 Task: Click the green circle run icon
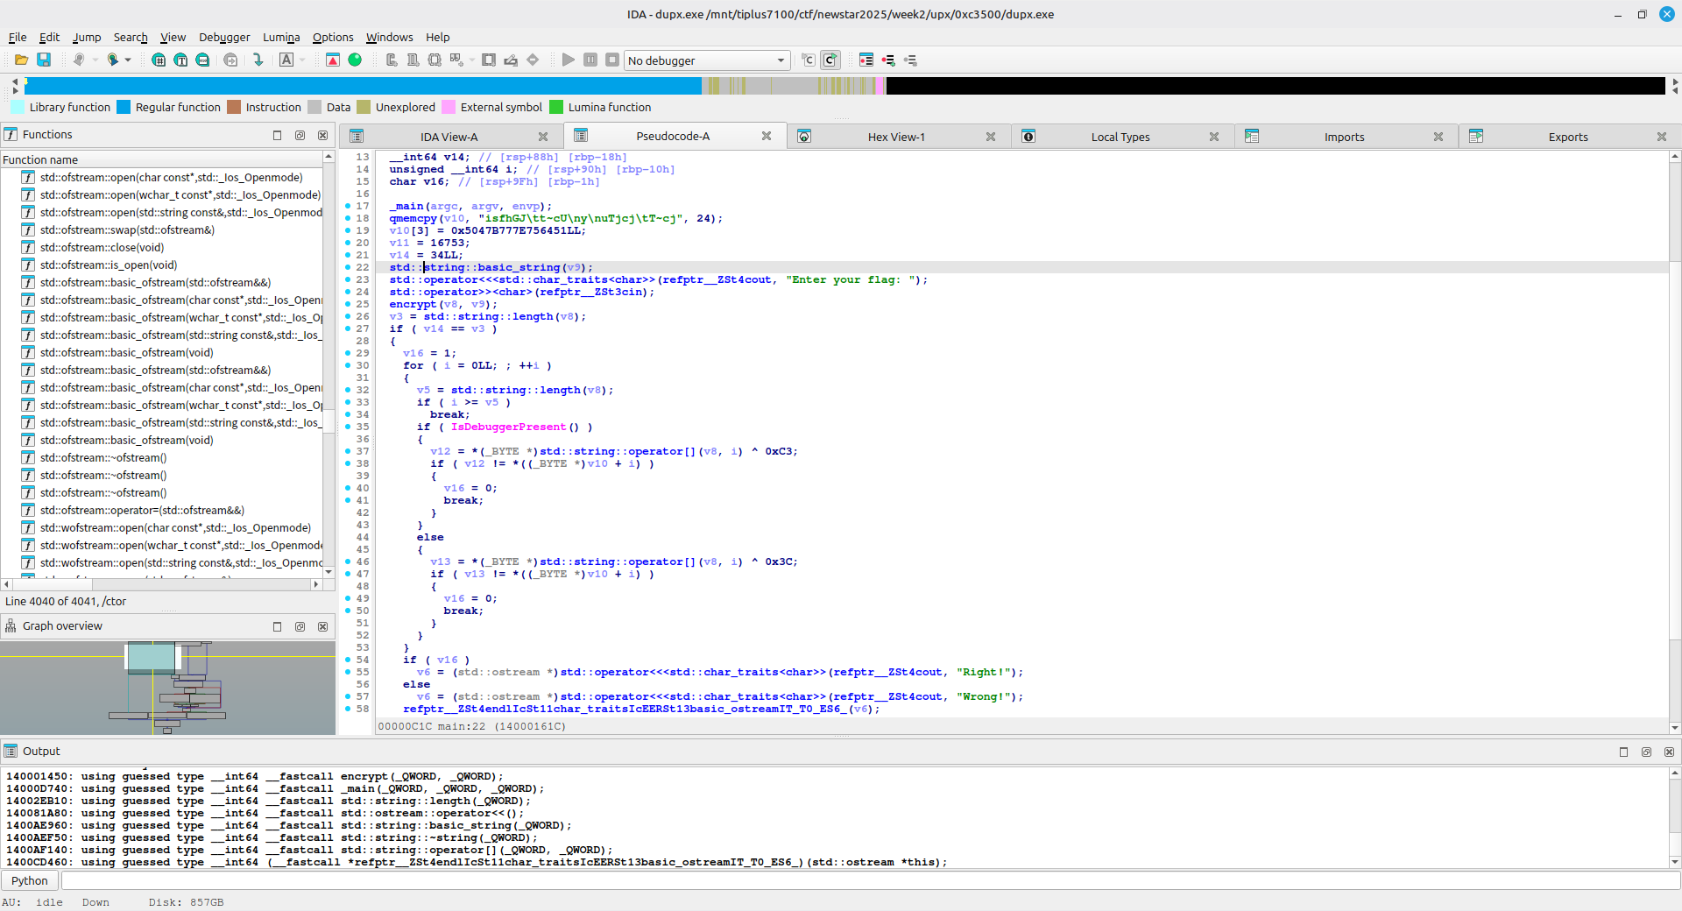click(x=355, y=60)
